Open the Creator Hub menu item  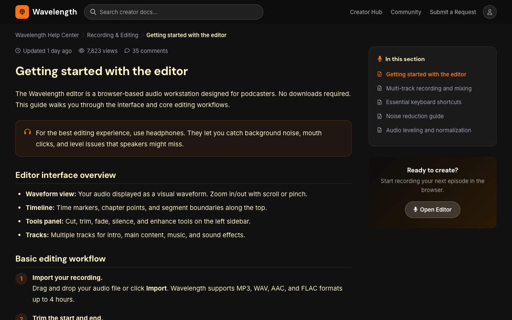point(366,12)
